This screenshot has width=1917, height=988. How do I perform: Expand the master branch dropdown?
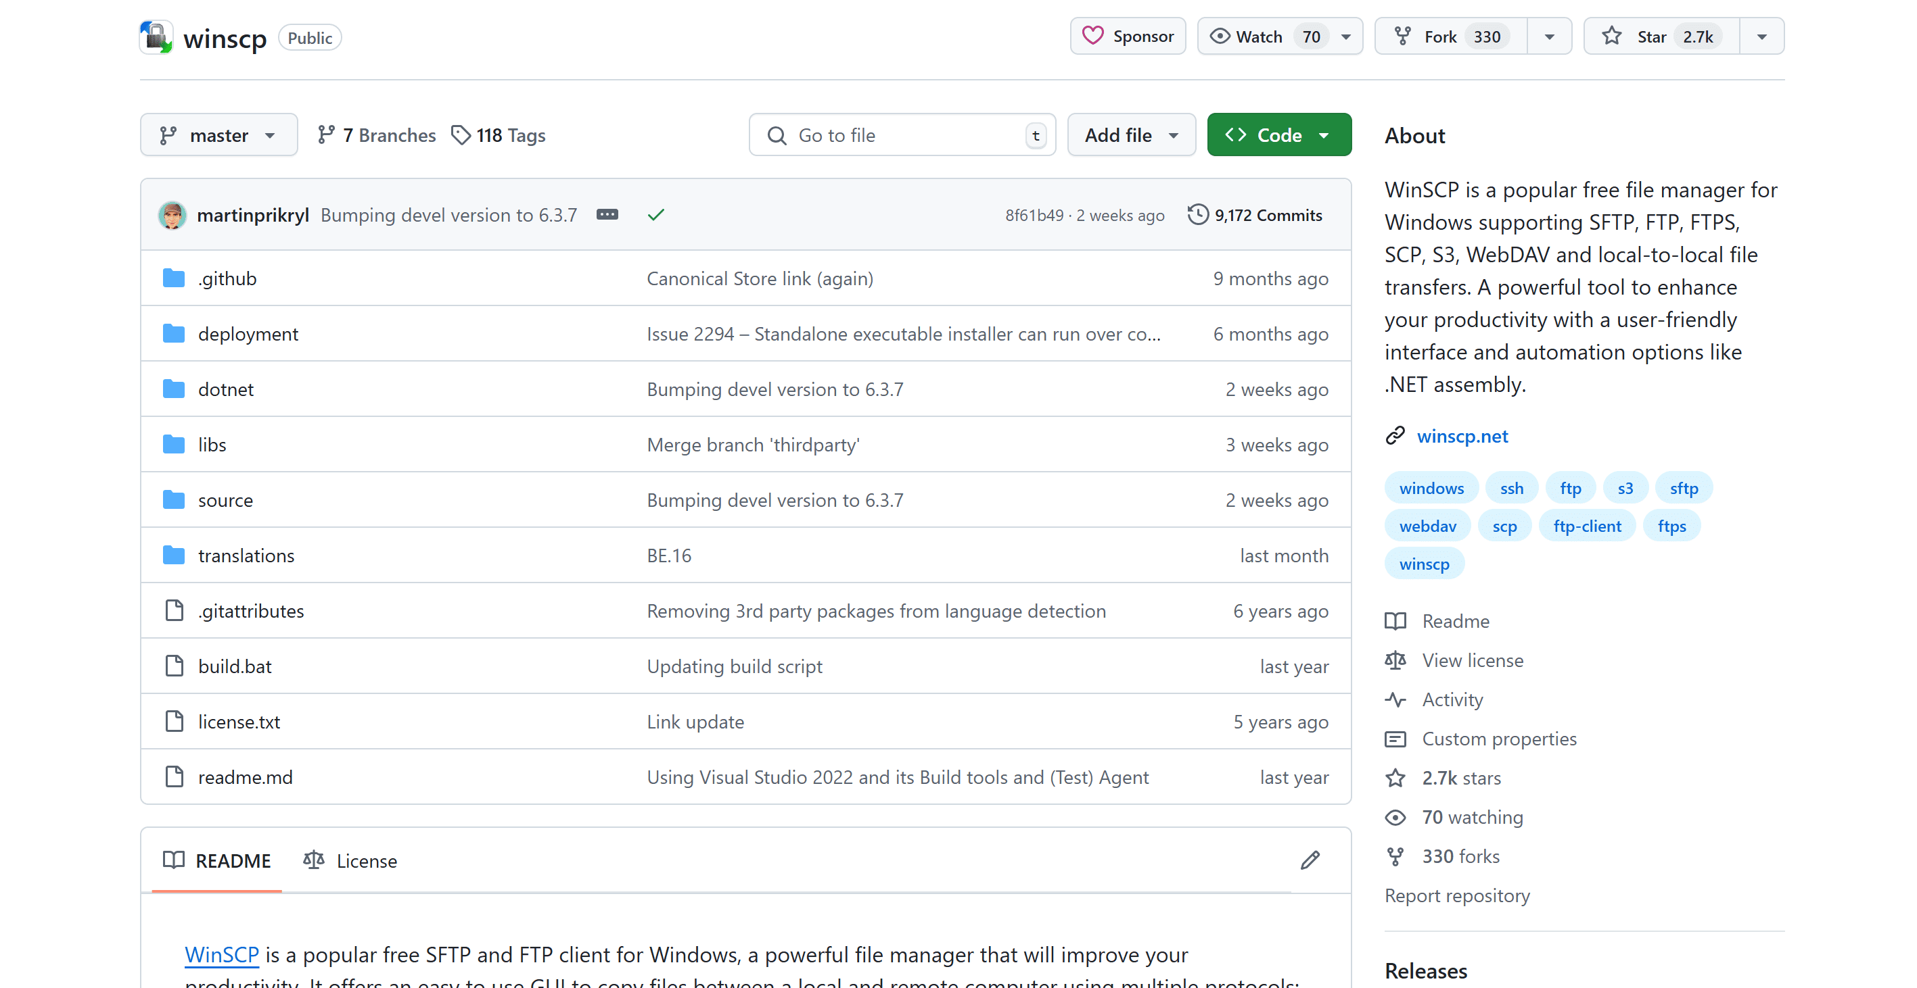tap(218, 134)
